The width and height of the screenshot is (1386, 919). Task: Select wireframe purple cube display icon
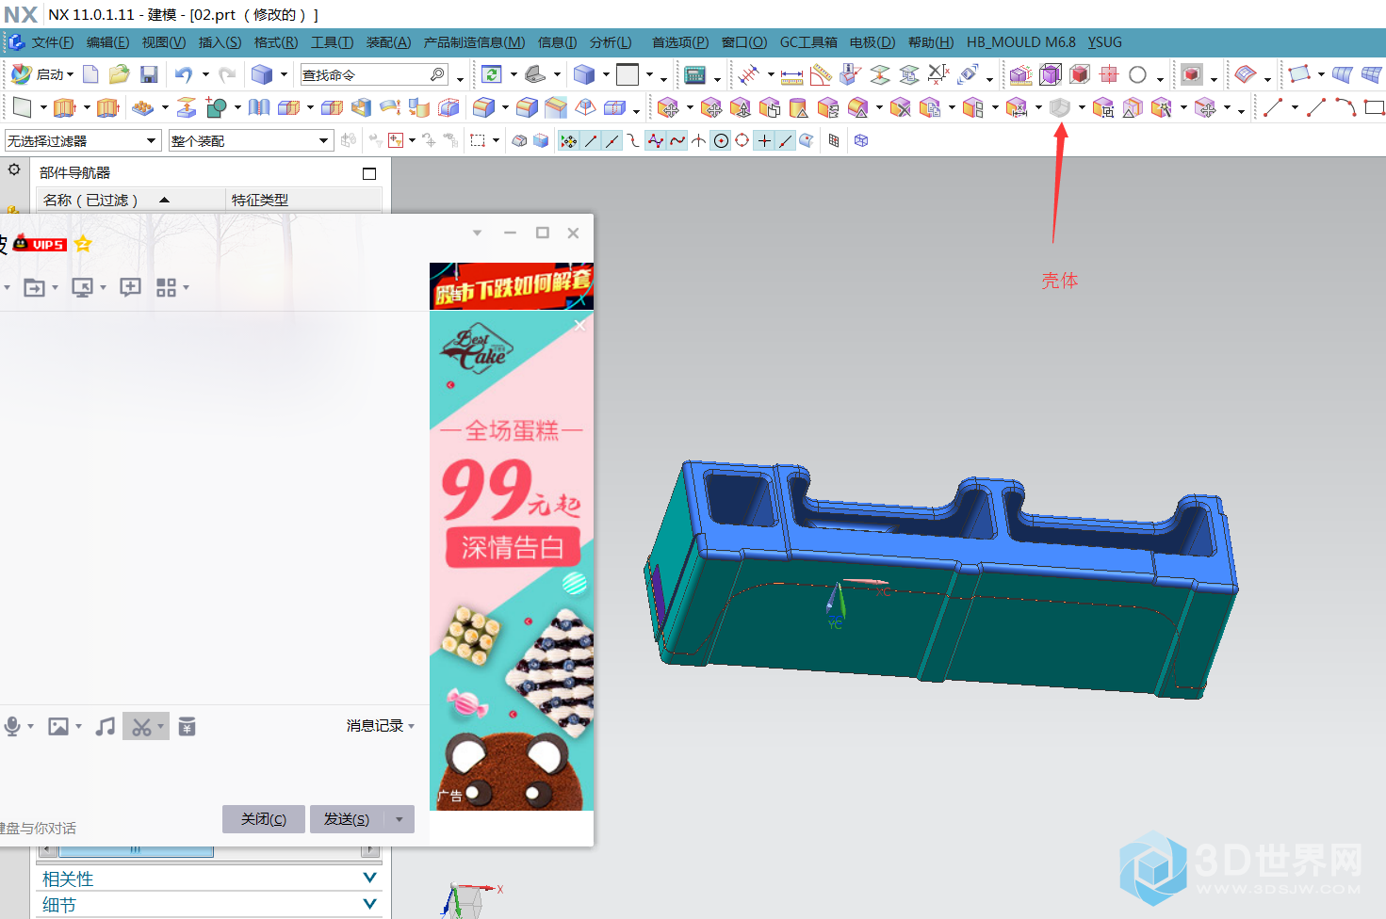(1050, 75)
